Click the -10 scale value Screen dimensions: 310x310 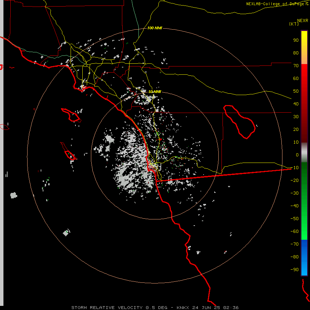[x=294, y=168]
